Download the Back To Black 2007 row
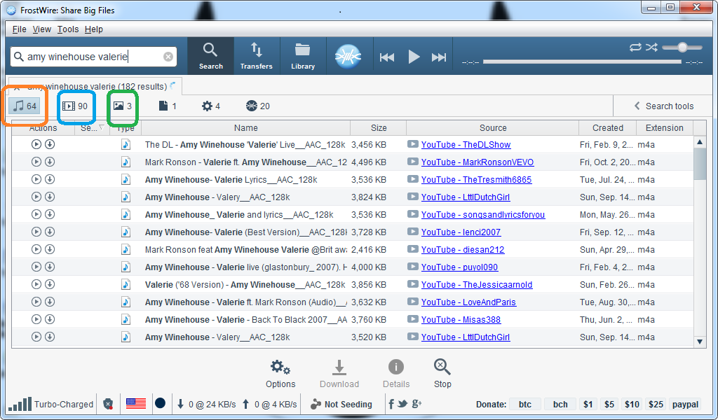Image resolution: width=718 pixels, height=420 pixels. [50, 319]
